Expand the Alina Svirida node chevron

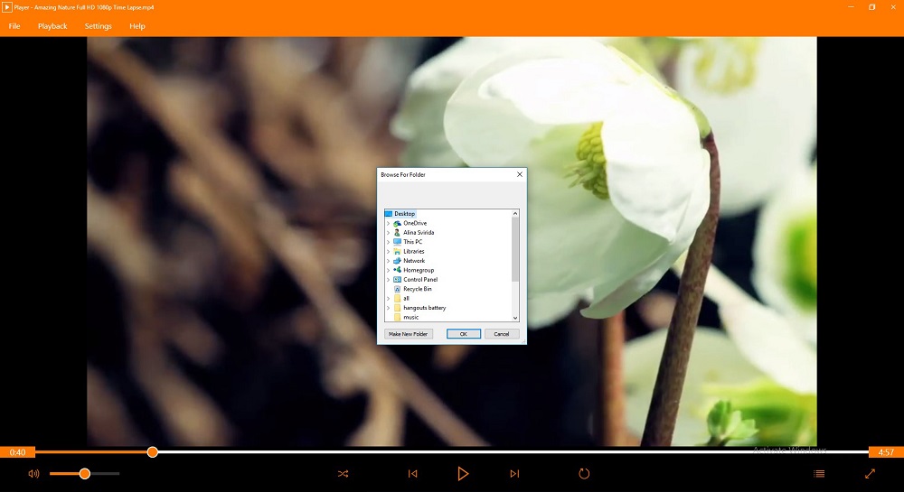388,233
